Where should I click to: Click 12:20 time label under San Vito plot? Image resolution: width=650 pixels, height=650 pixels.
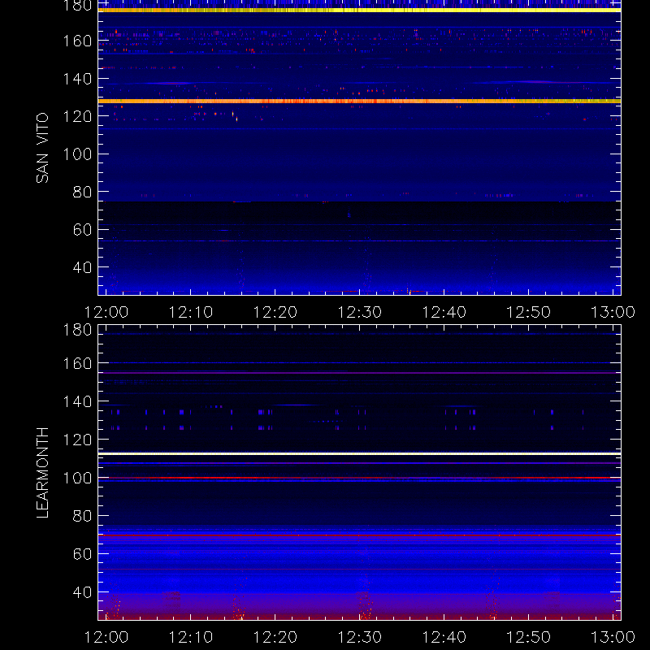pos(275,312)
